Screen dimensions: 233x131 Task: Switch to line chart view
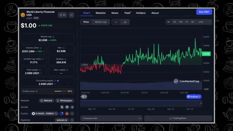[116, 22]
